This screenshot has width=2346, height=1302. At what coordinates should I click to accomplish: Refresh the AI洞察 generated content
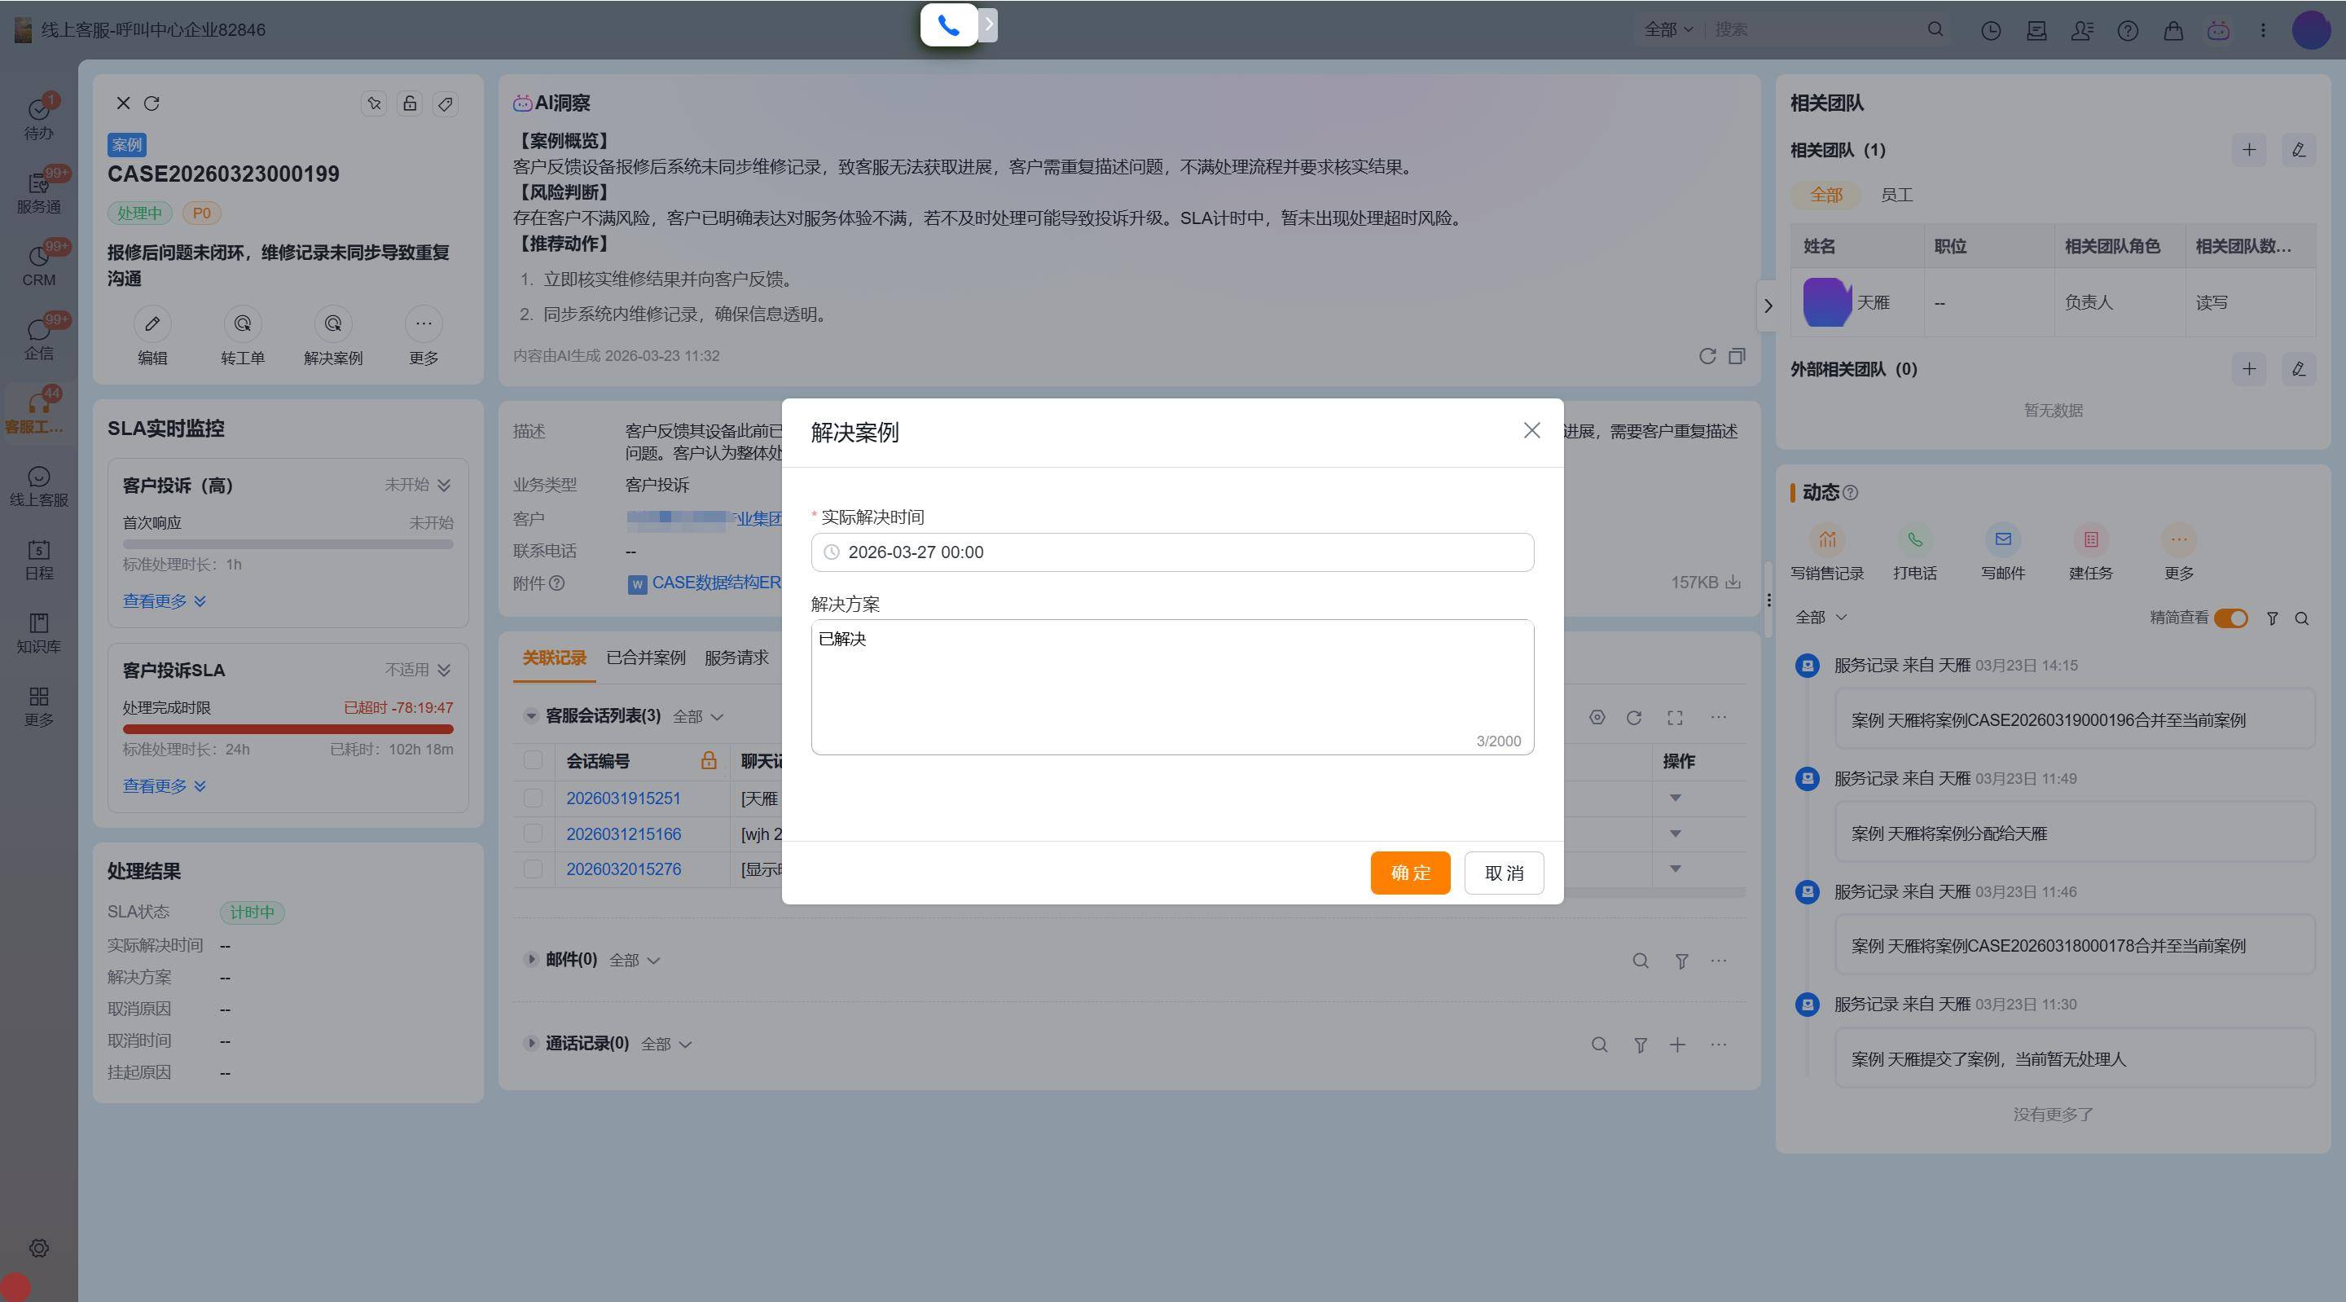tap(1707, 356)
